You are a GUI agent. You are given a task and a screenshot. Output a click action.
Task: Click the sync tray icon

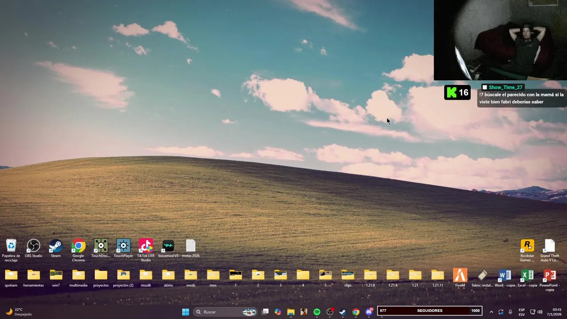coord(501,312)
